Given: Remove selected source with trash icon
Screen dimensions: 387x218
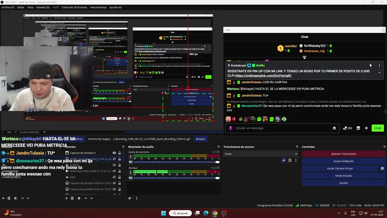Looking at the screenshot, I should click(72, 198).
